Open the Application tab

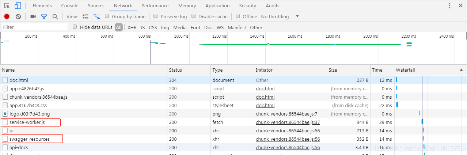[x=217, y=5]
